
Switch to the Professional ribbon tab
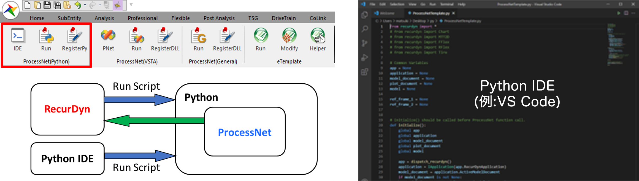pyautogui.click(x=143, y=18)
